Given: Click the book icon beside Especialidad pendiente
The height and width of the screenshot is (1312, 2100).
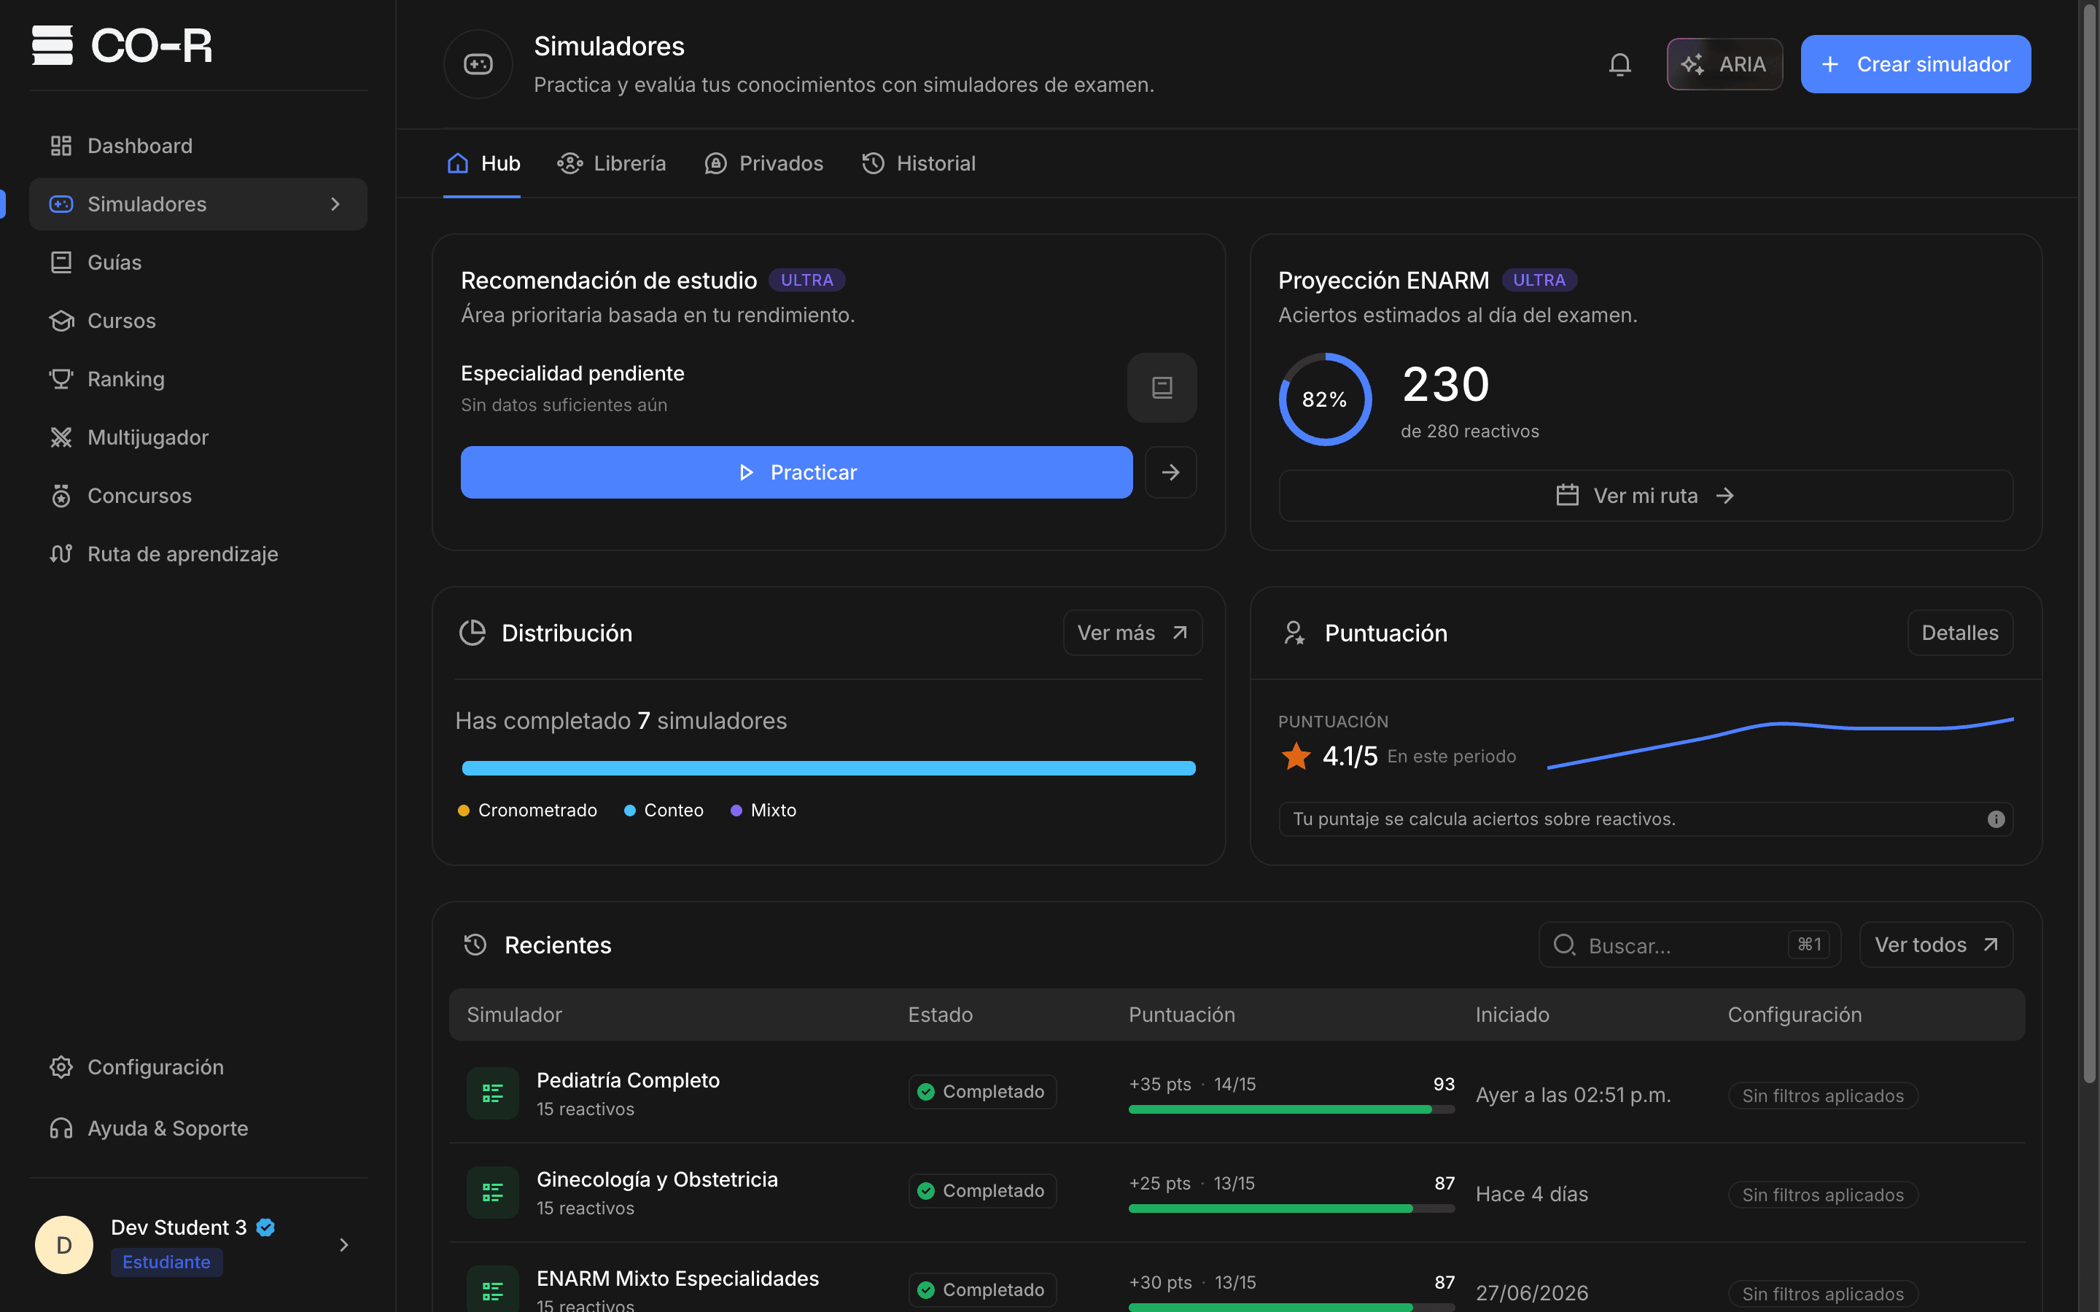Looking at the screenshot, I should [x=1162, y=387].
